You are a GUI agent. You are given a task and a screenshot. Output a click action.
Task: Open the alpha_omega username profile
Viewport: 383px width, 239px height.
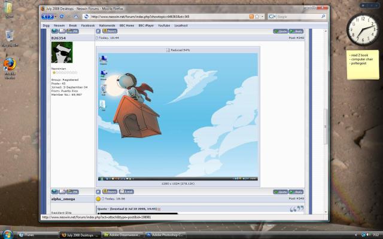tap(63, 199)
